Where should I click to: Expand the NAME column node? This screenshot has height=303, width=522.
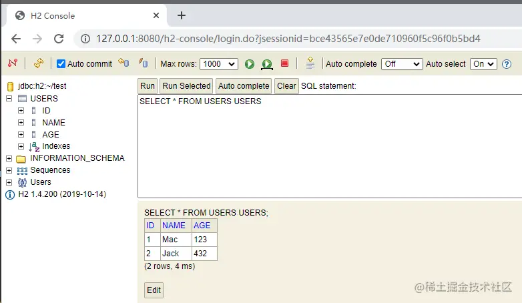click(x=21, y=123)
